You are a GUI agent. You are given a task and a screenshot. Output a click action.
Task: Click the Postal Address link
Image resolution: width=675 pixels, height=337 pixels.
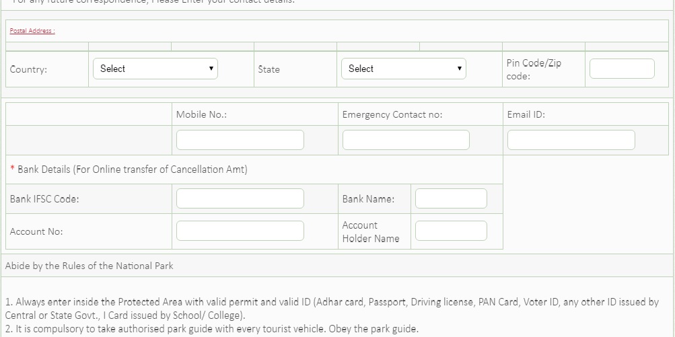coord(32,31)
